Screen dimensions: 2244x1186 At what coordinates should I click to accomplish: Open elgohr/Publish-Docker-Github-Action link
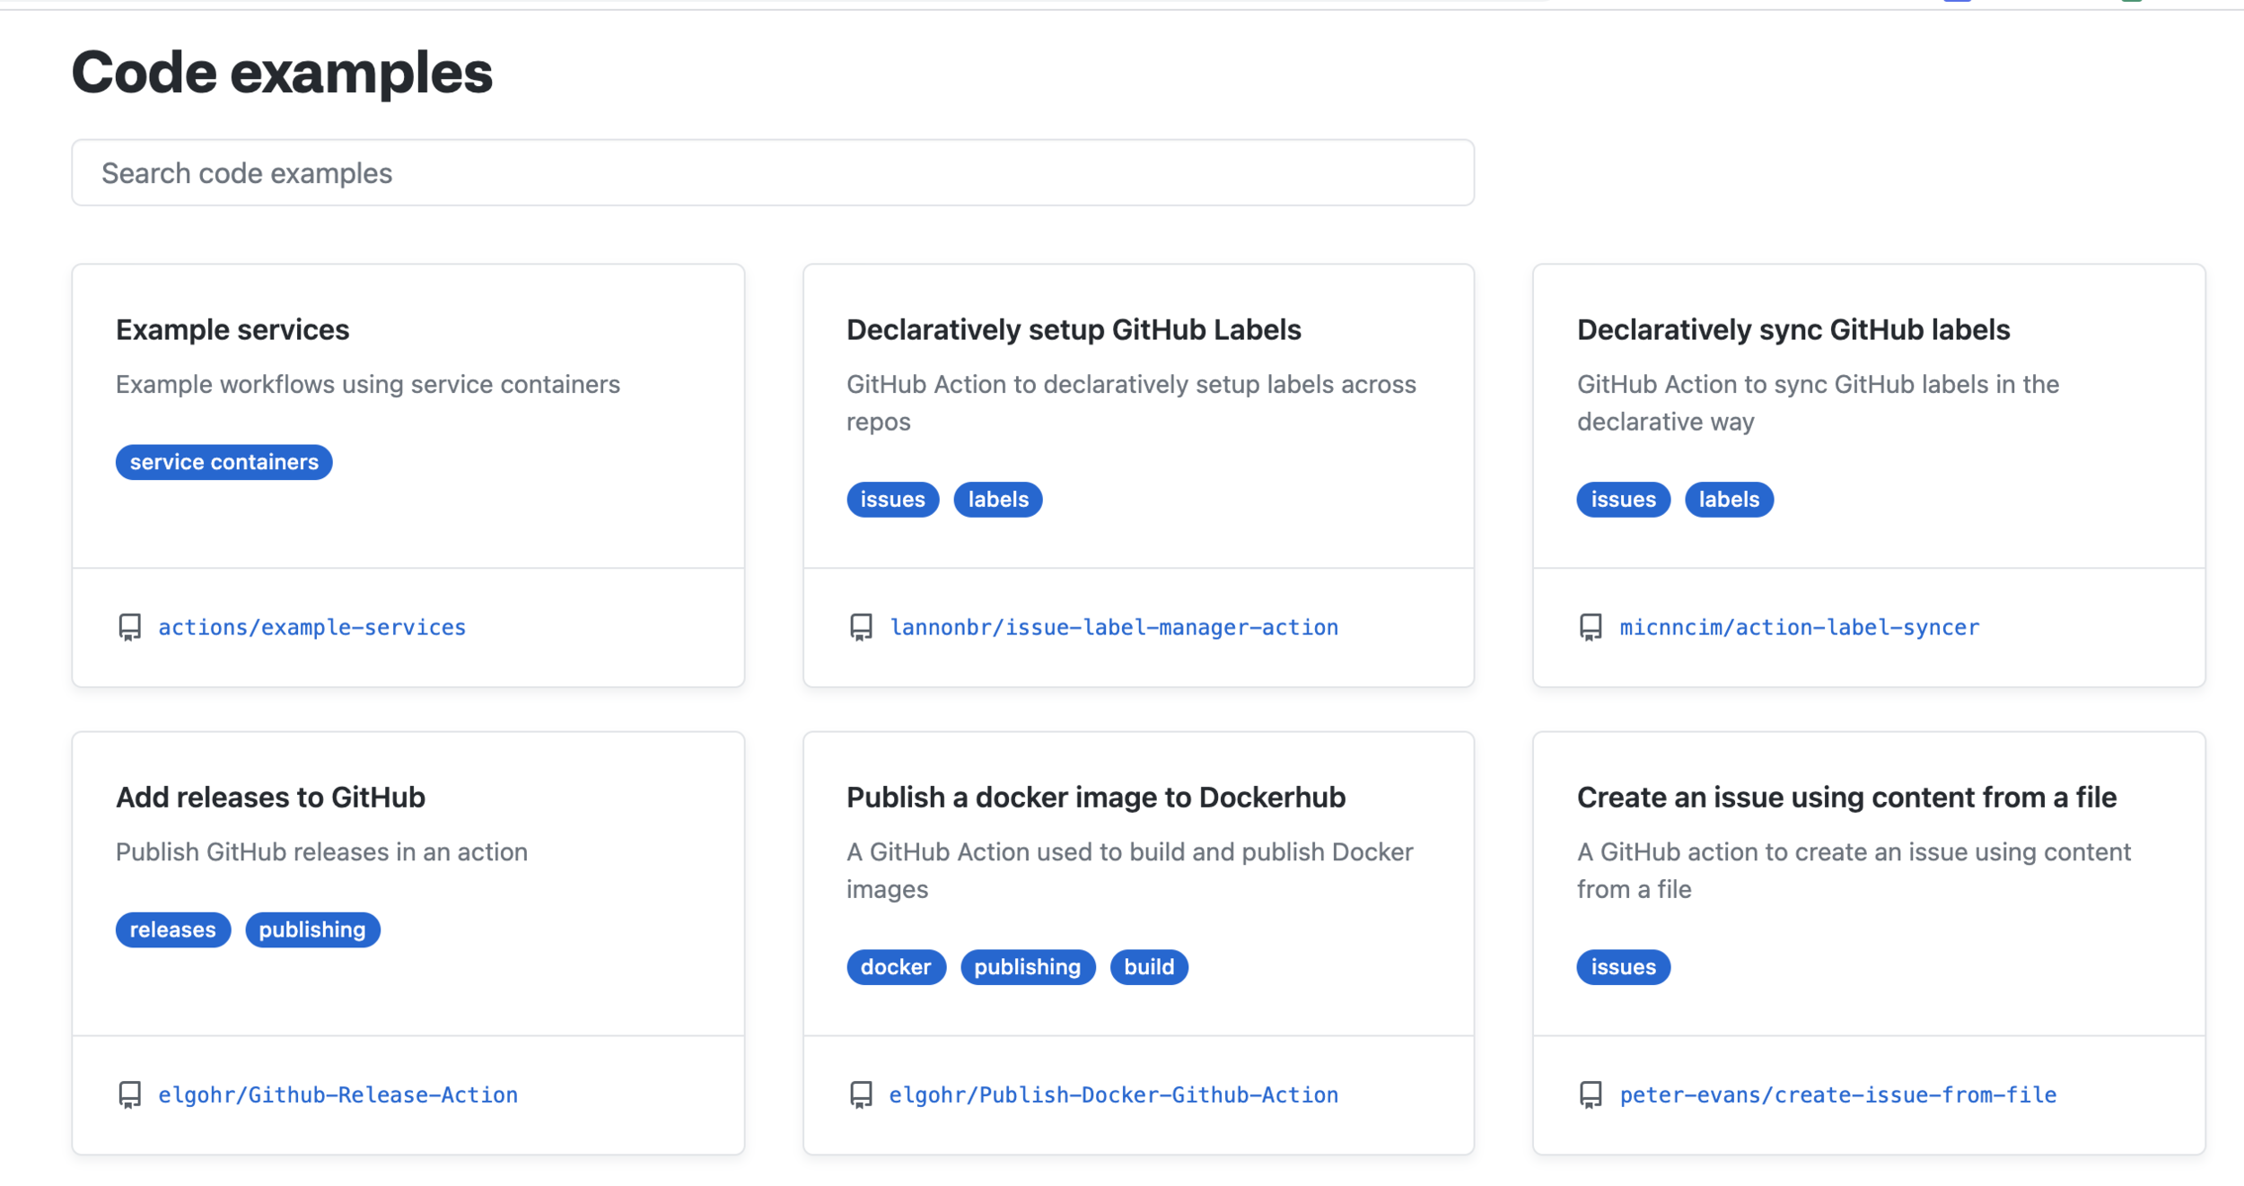(1113, 1094)
